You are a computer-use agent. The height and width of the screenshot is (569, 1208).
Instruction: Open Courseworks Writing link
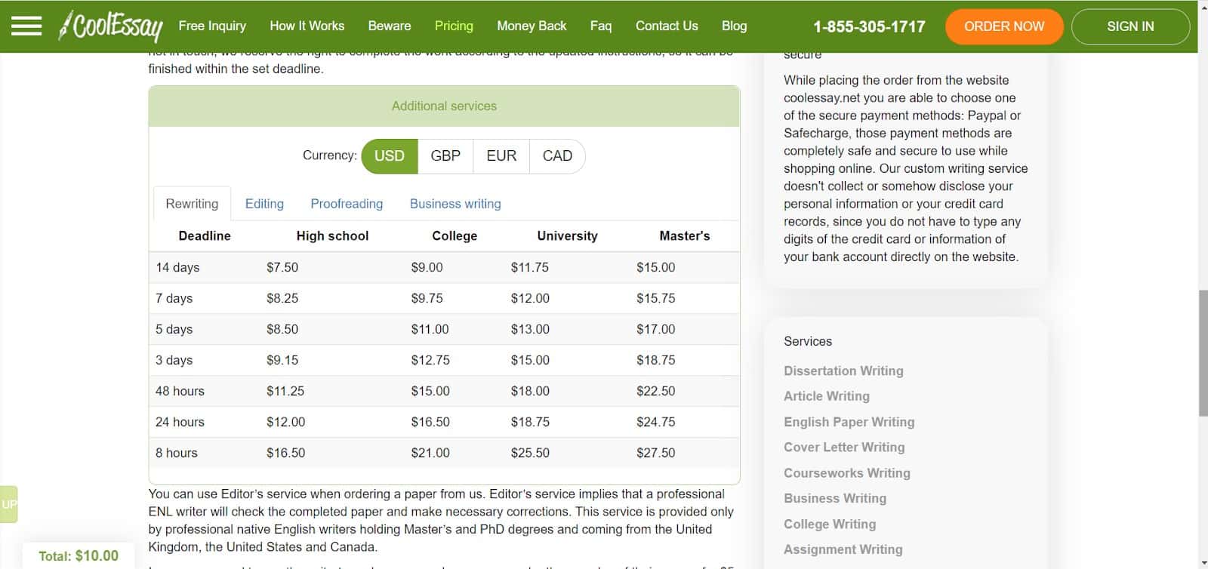tap(847, 473)
